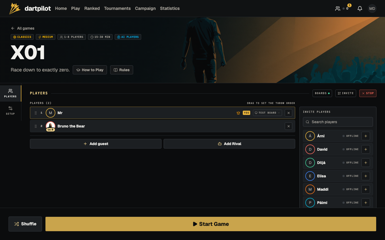Screen dimensions: 385x240
Task: Click the dartpilot logo icon
Action: (x=15, y=9)
